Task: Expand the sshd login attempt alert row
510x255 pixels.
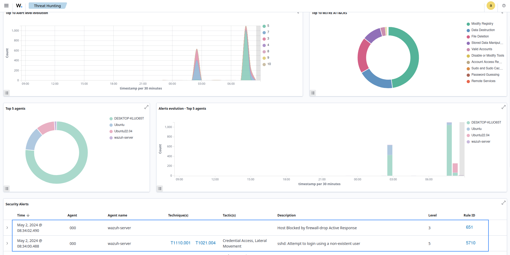Action: click(7, 243)
